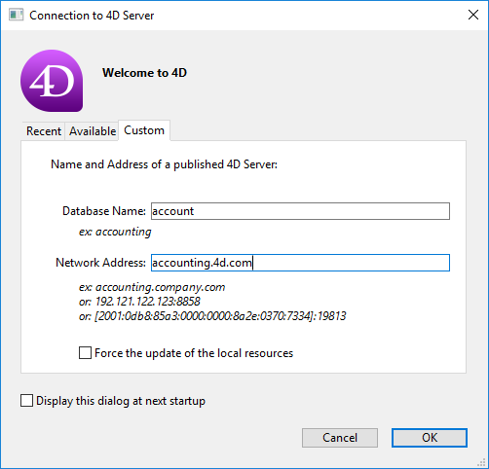
Task: Click the 'Display this dialog at next startup' label text
Action: point(121,401)
